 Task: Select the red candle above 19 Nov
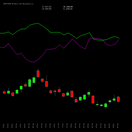click(x=72, y=94)
